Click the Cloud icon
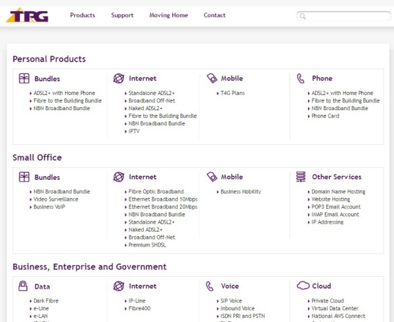394x322 pixels. (x=303, y=286)
